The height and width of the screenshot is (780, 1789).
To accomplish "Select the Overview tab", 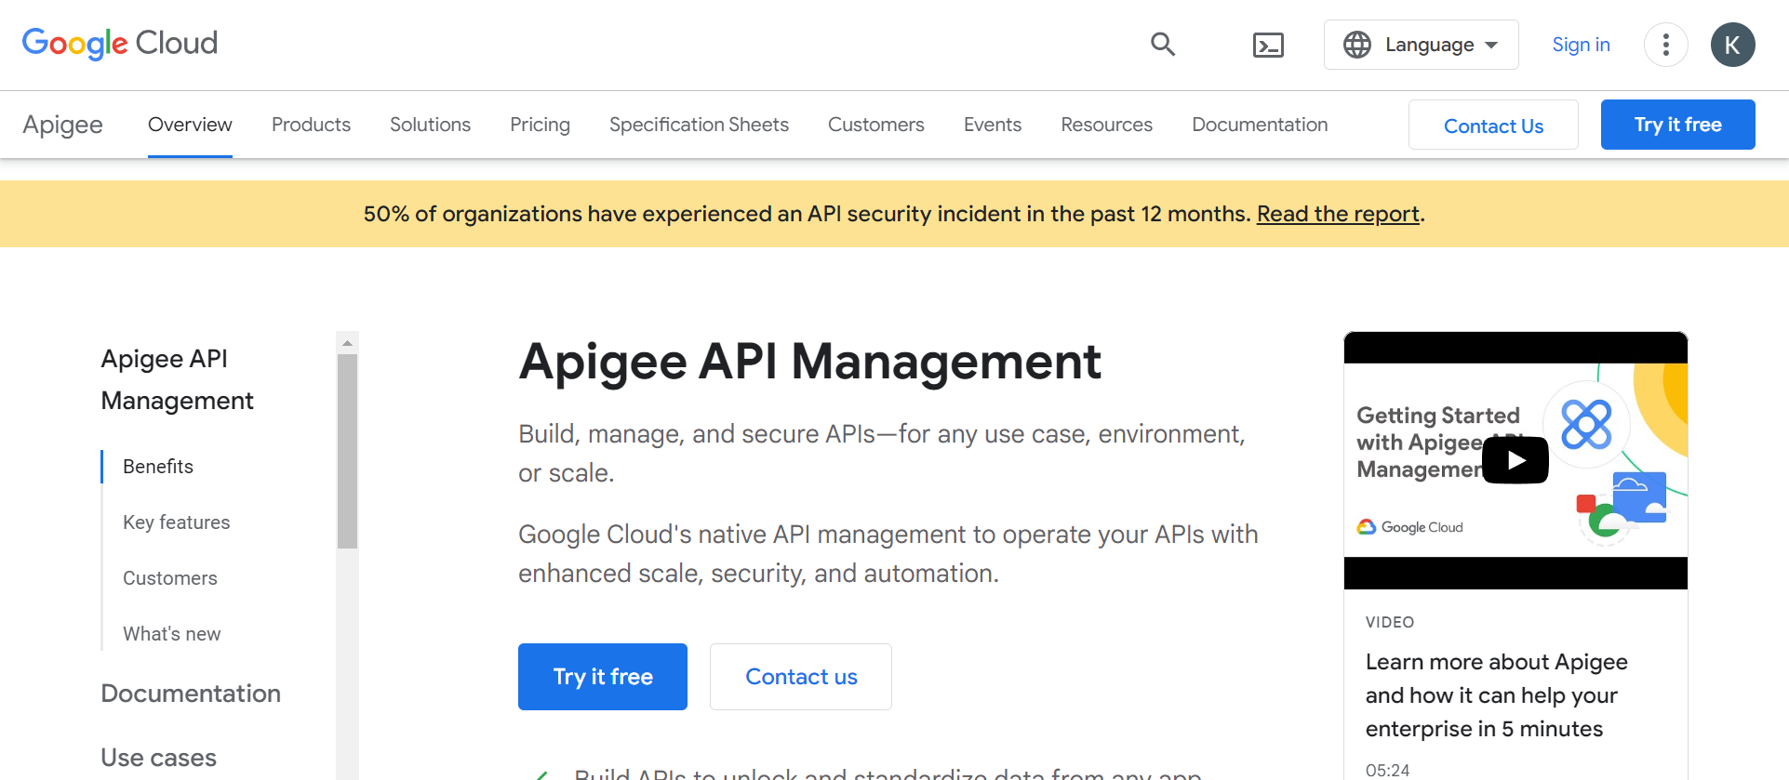I will tap(190, 125).
